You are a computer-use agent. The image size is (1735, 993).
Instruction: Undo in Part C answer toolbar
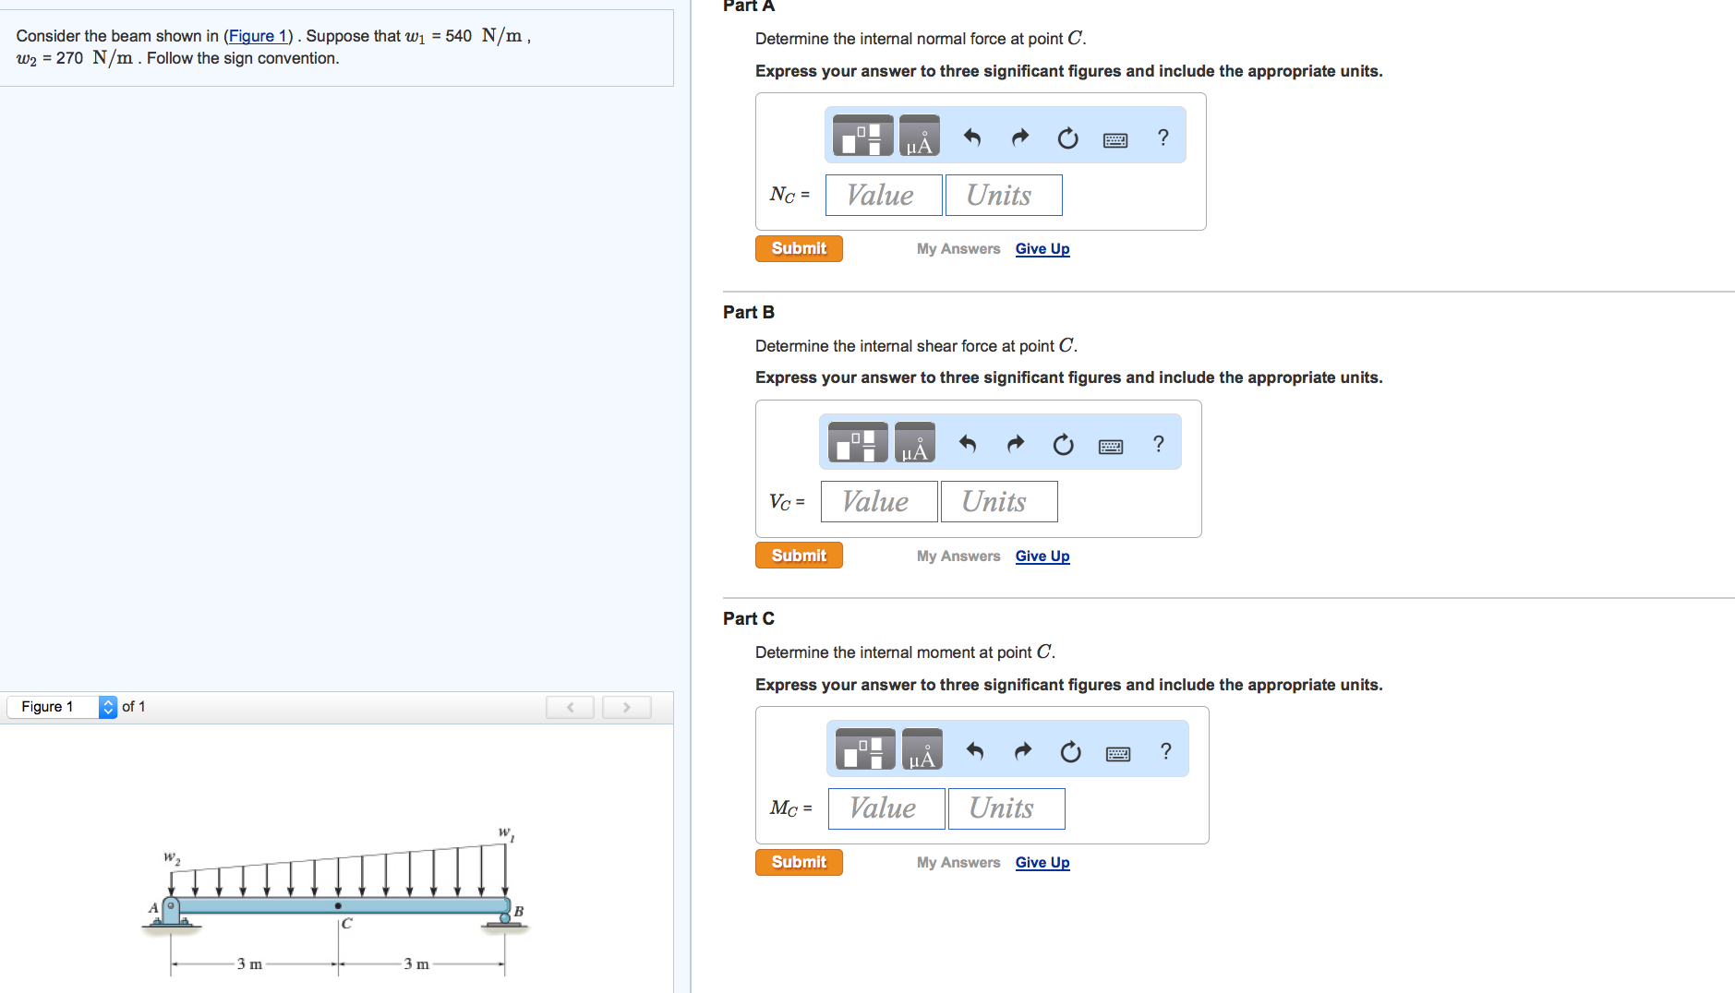(975, 750)
